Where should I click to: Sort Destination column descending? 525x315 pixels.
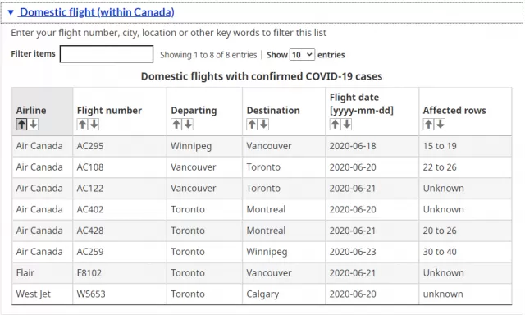(264, 125)
